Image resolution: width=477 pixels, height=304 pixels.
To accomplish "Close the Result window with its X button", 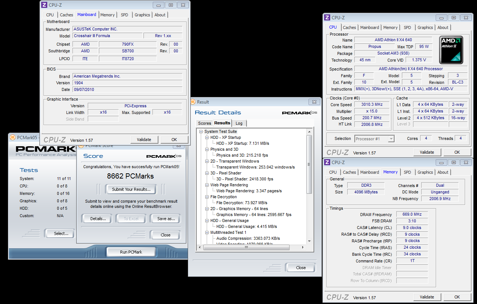I will (314, 102).
